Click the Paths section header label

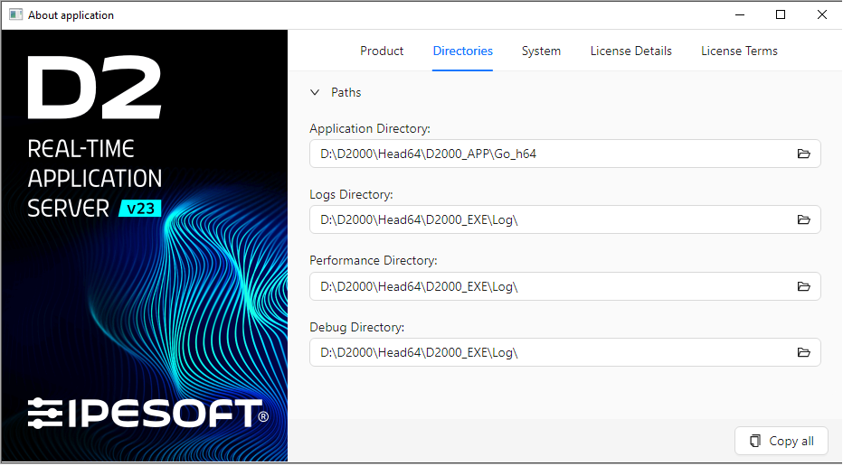point(346,92)
